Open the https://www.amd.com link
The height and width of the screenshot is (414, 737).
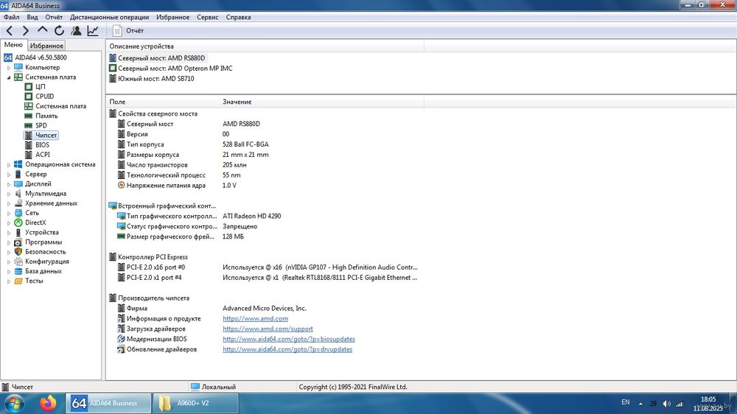(x=255, y=319)
